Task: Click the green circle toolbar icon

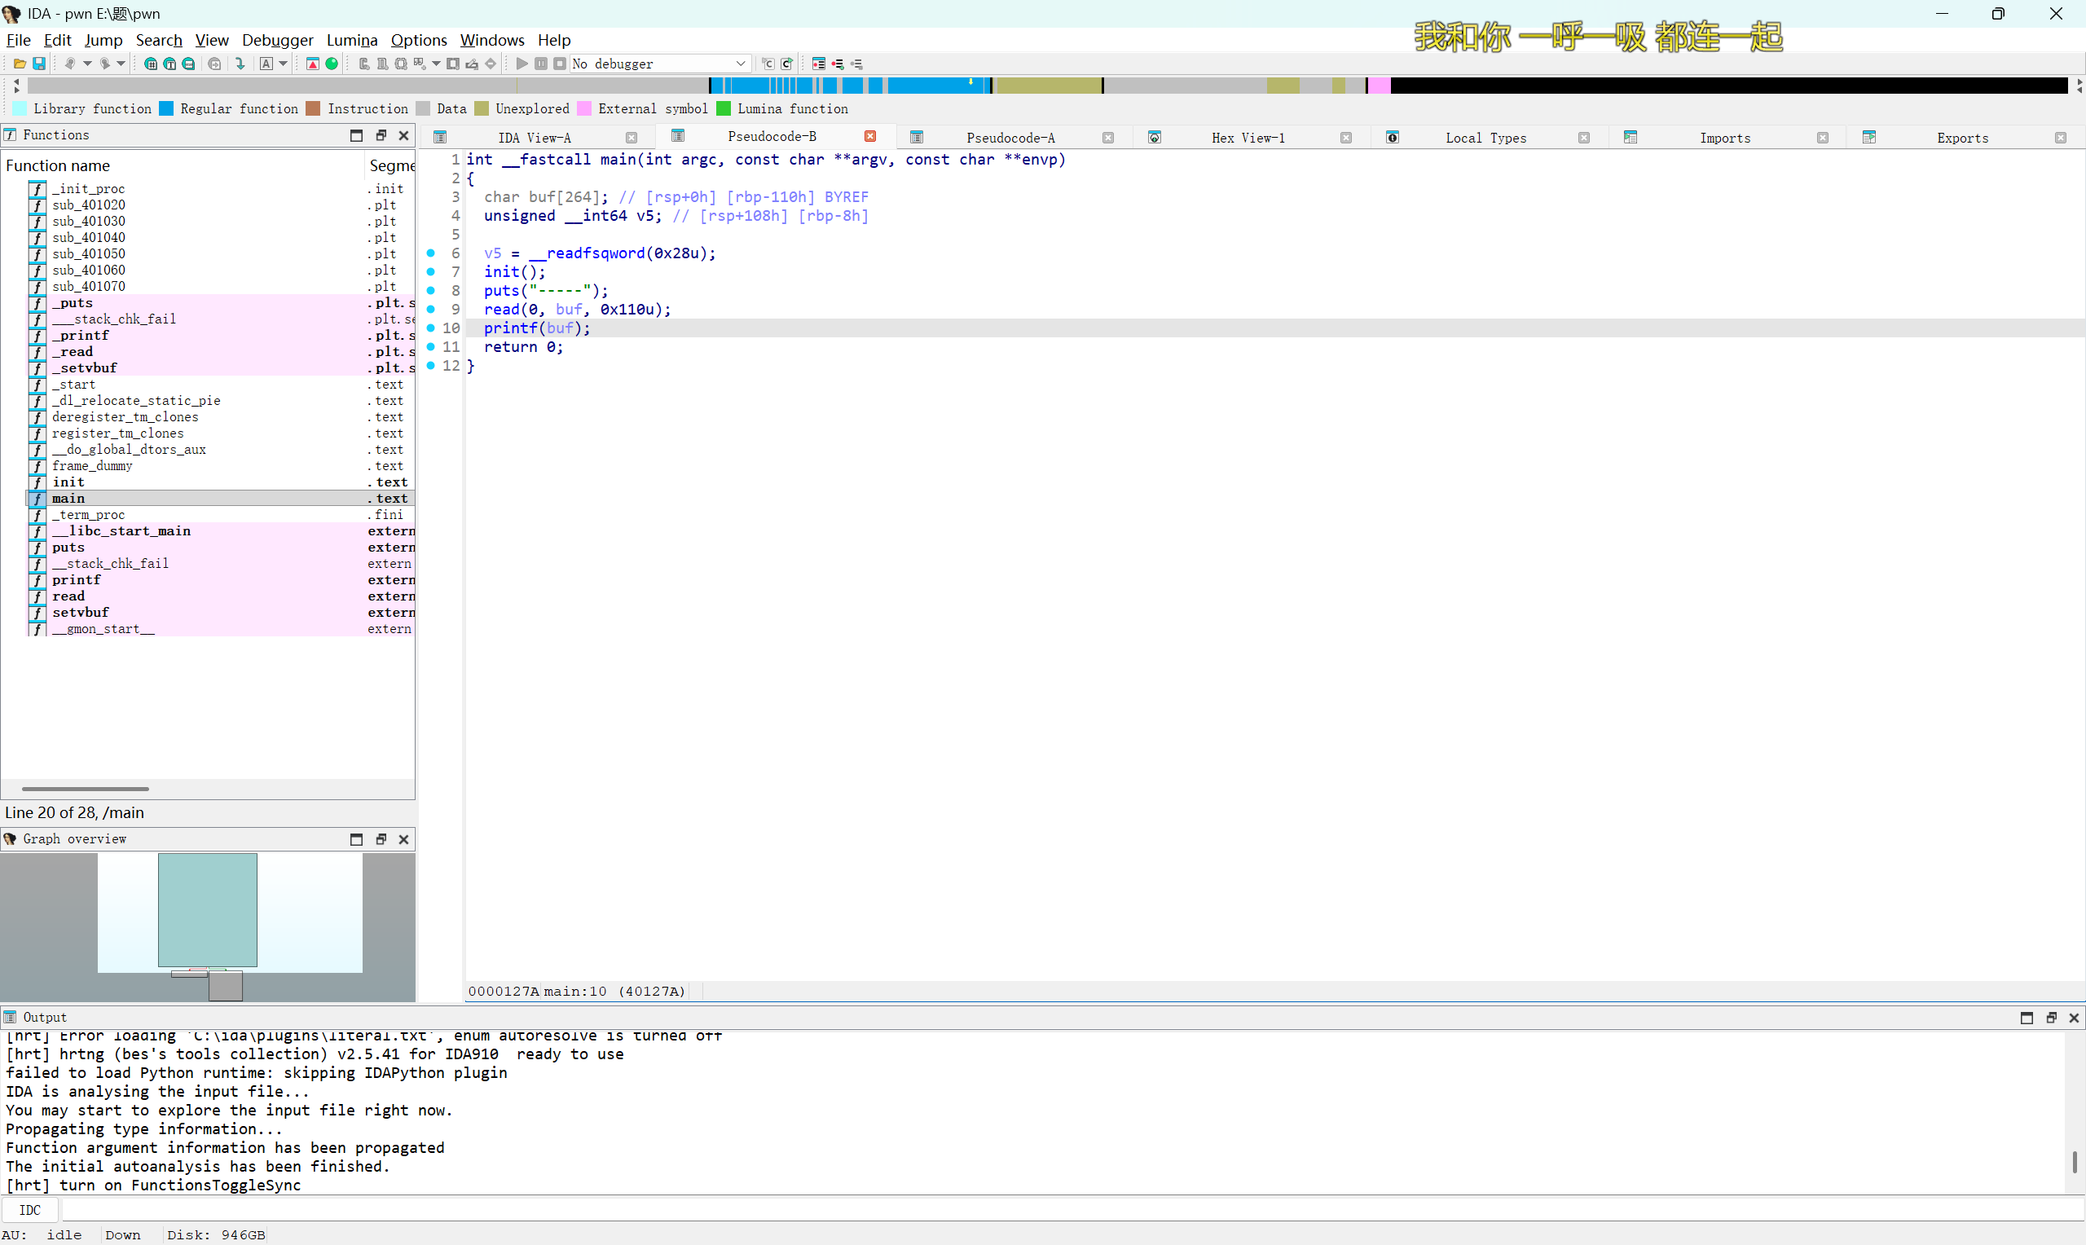Action: [x=332, y=64]
